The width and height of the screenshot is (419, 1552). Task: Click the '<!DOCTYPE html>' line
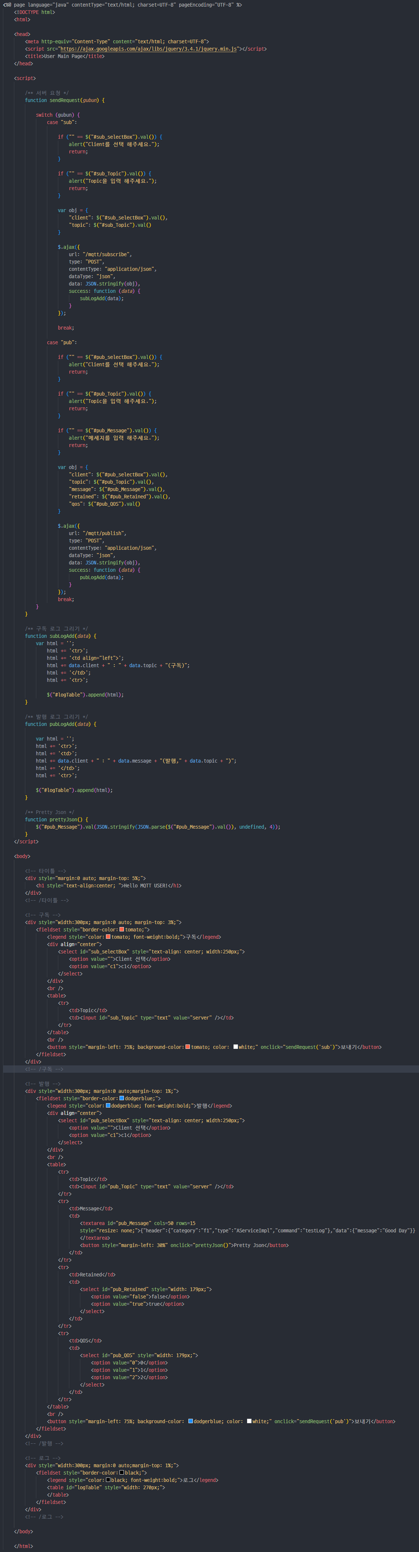click(x=34, y=12)
